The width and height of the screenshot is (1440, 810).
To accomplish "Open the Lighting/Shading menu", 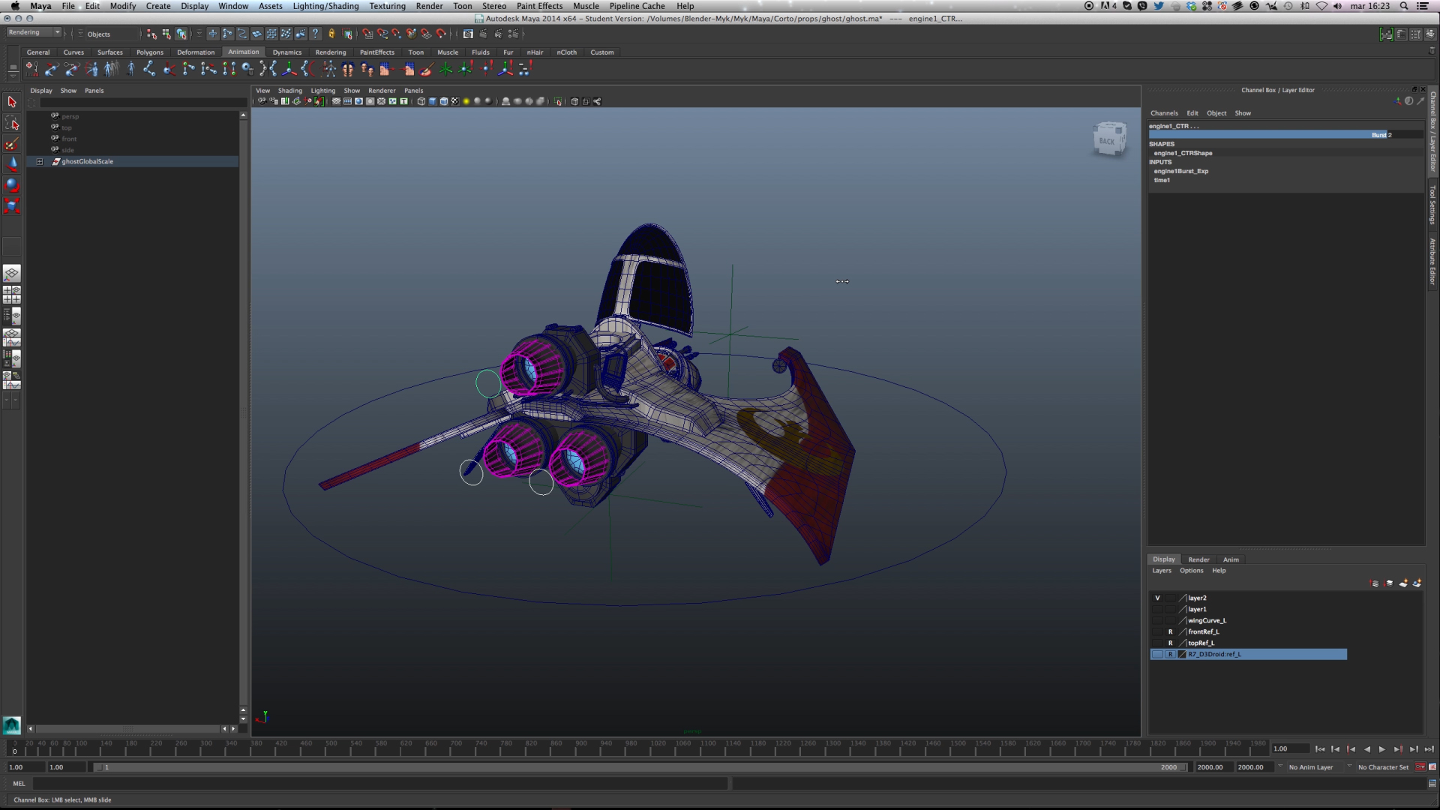I will click(x=325, y=6).
